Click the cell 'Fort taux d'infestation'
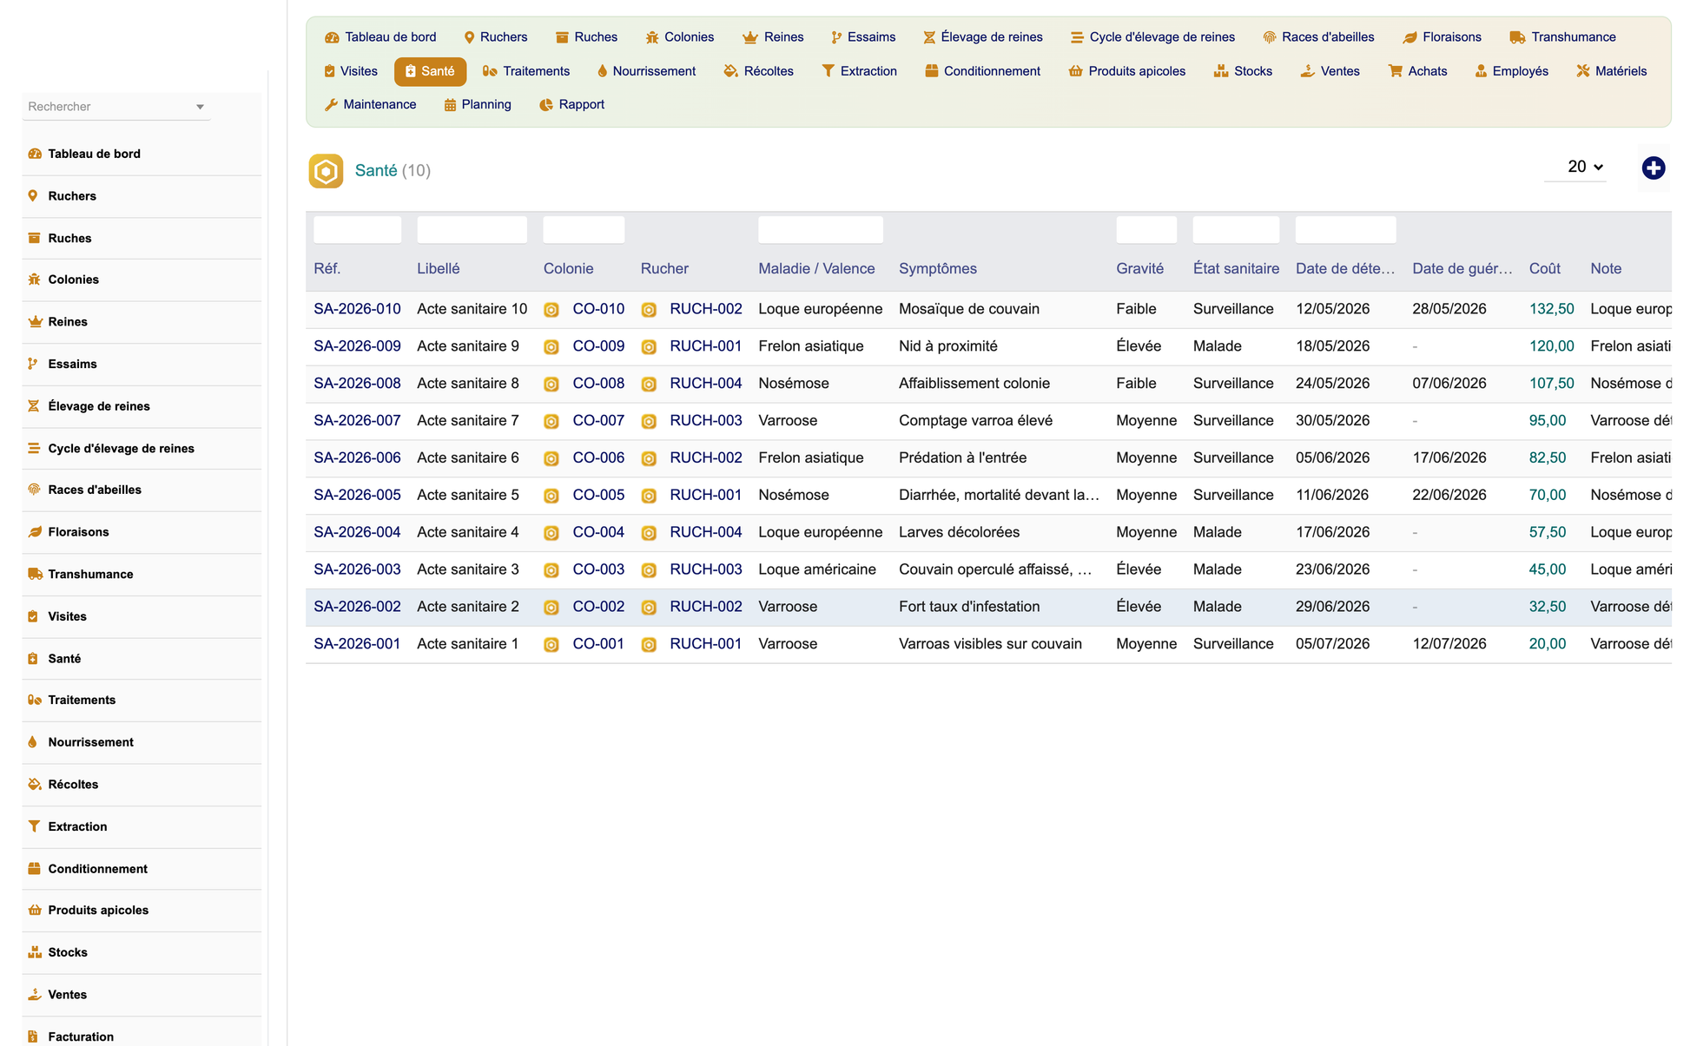This screenshot has height=1046, width=1690. pos(969,607)
